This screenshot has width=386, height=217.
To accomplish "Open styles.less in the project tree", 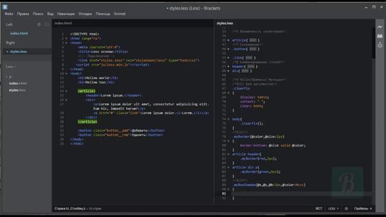I will coord(17,90).
